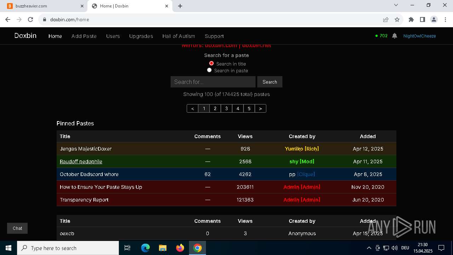Open the Support nav item
This screenshot has width=453, height=255.
pos(214,36)
